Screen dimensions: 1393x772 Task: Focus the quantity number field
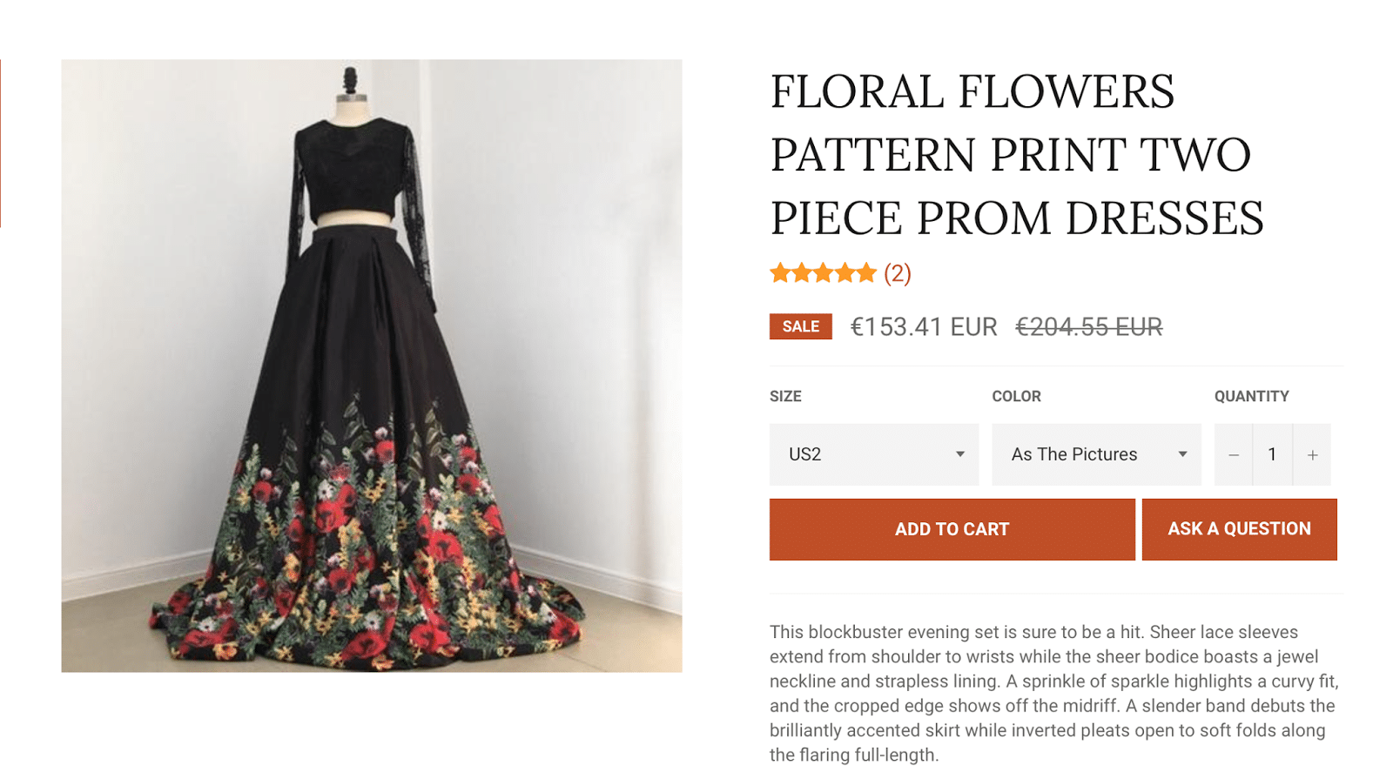(1272, 454)
